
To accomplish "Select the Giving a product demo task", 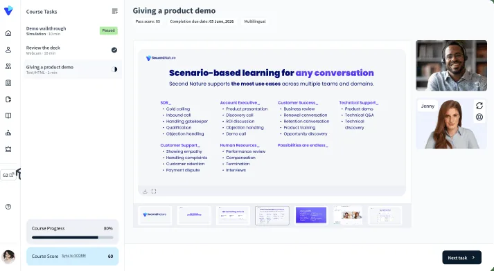I will [73, 70].
